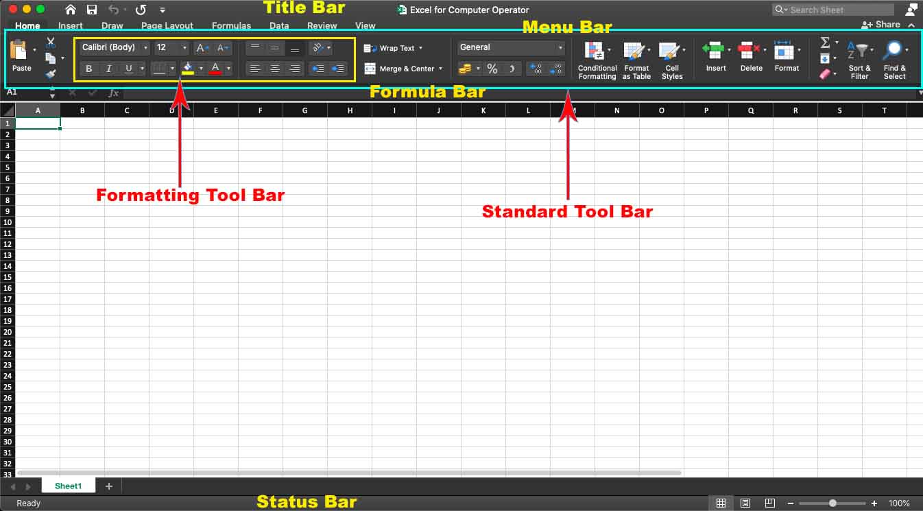923x511 pixels.
Task: Open the font size dropdown showing 12
Action: point(171,47)
